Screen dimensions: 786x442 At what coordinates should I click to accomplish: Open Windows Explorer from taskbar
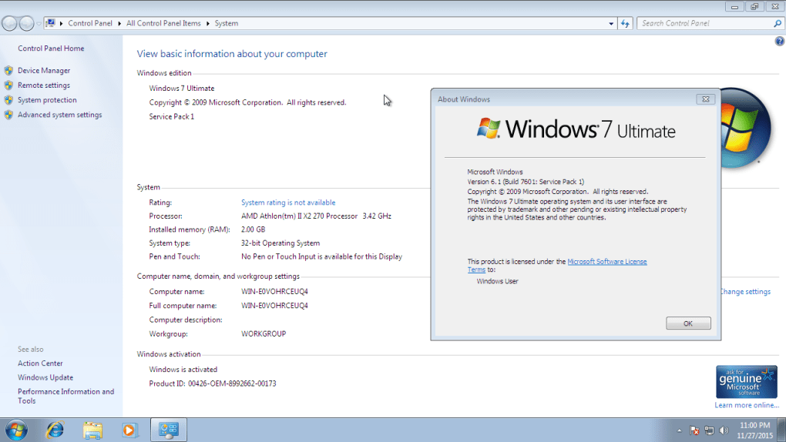point(92,430)
